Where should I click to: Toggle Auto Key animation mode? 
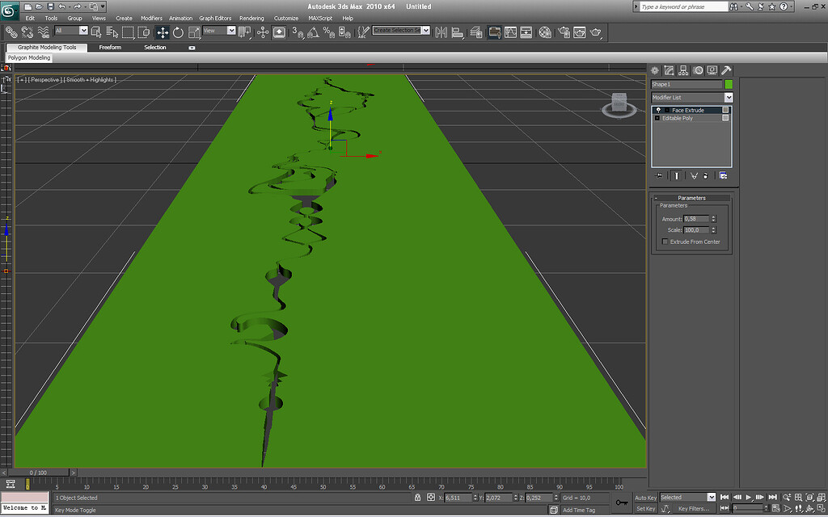pos(646,497)
